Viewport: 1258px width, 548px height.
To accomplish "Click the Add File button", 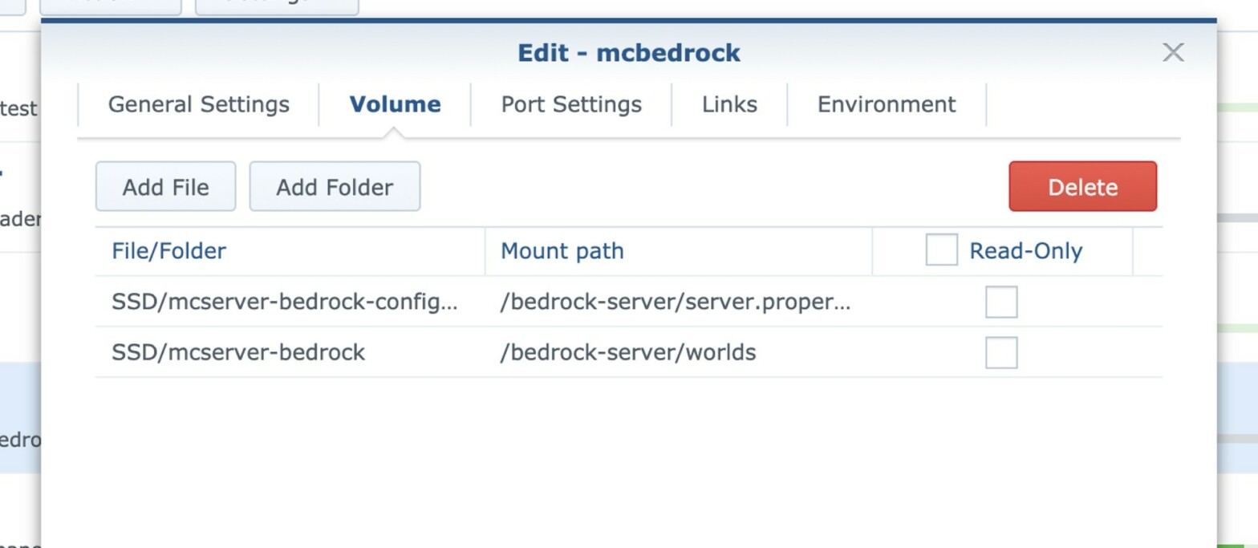I will coord(166,187).
